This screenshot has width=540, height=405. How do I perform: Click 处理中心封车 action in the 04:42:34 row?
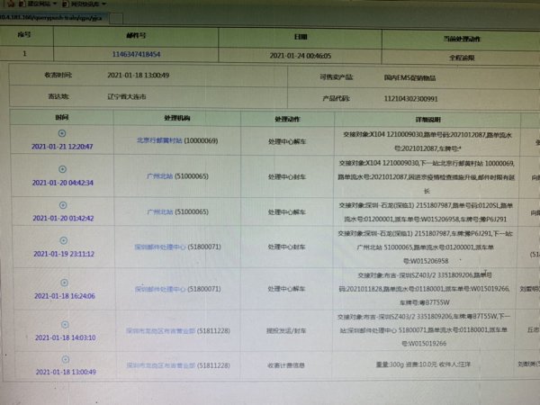[287, 177]
